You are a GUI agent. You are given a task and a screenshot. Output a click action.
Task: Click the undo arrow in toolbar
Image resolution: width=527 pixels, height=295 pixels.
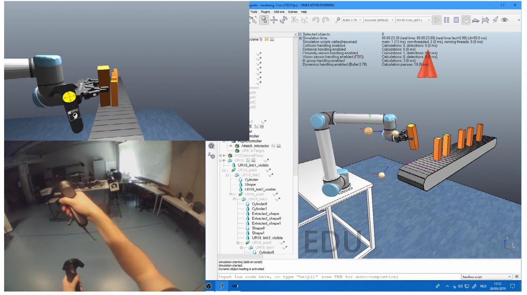(x=315, y=20)
